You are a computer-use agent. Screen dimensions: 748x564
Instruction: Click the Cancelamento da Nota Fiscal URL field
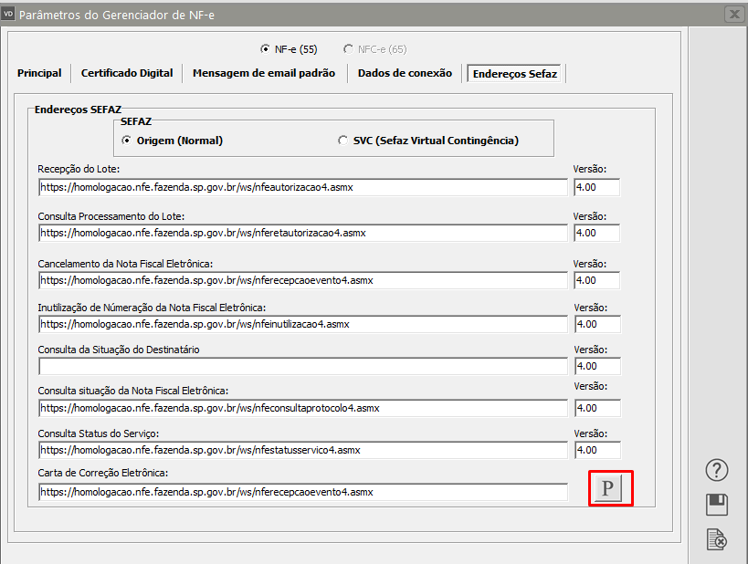[x=303, y=280]
